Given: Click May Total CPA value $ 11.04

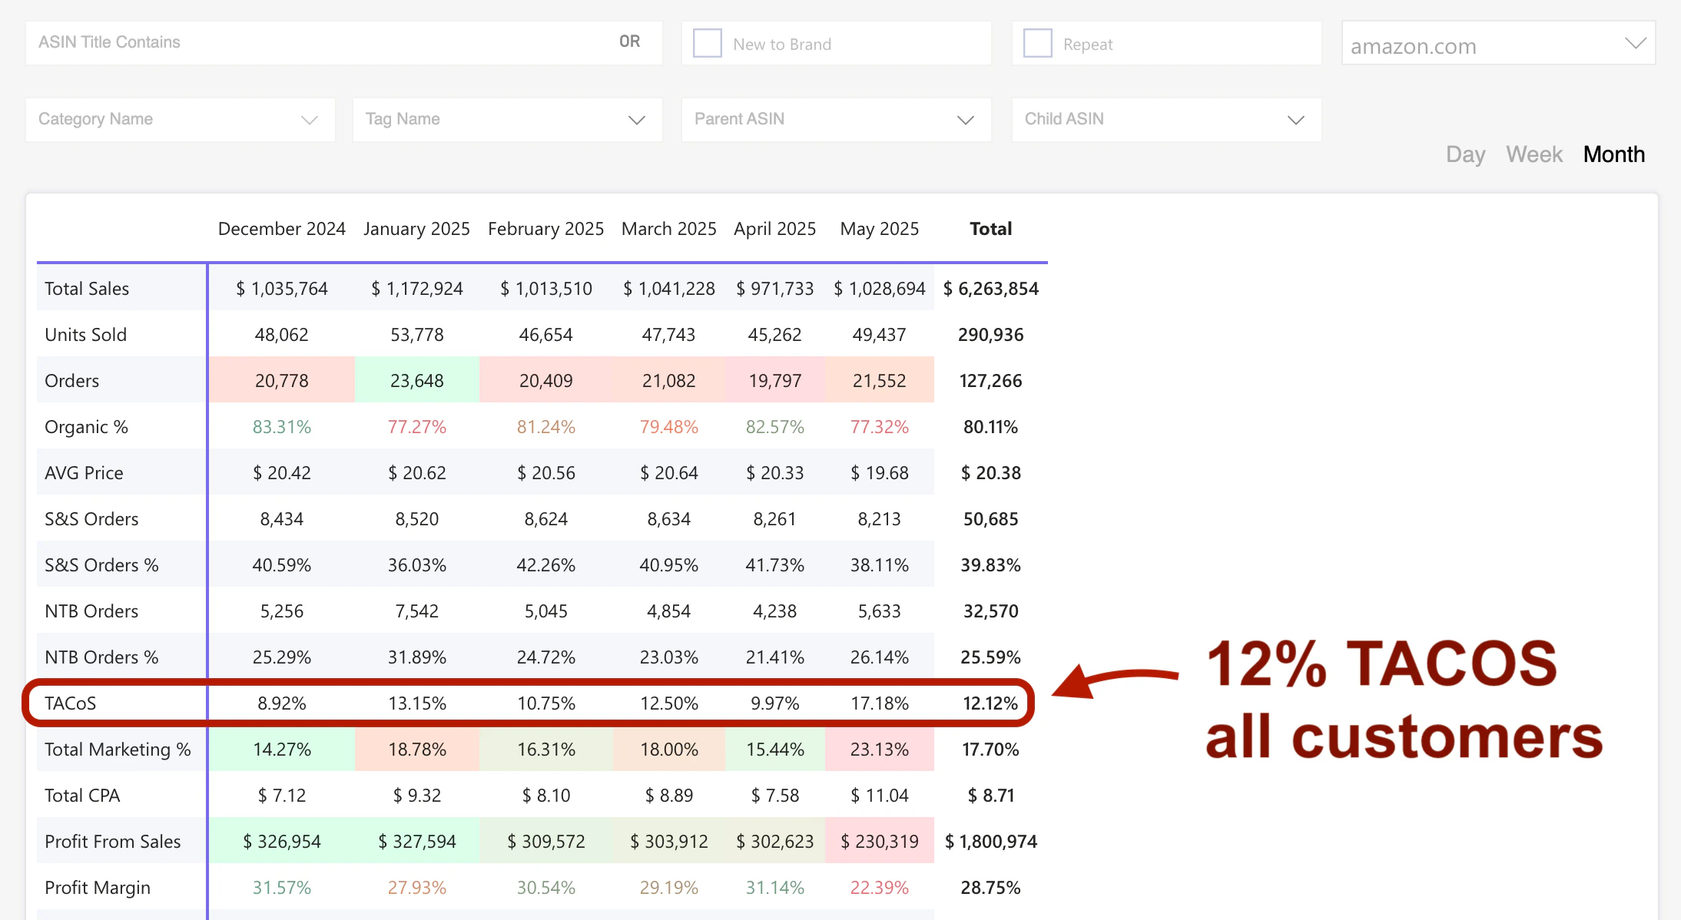Looking at the screenshot, I should [x=879, y=796].
